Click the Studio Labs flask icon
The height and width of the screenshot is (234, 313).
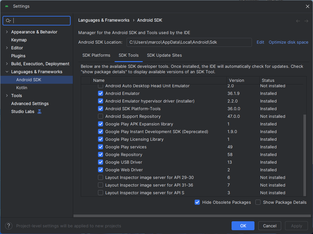(39, 112)
